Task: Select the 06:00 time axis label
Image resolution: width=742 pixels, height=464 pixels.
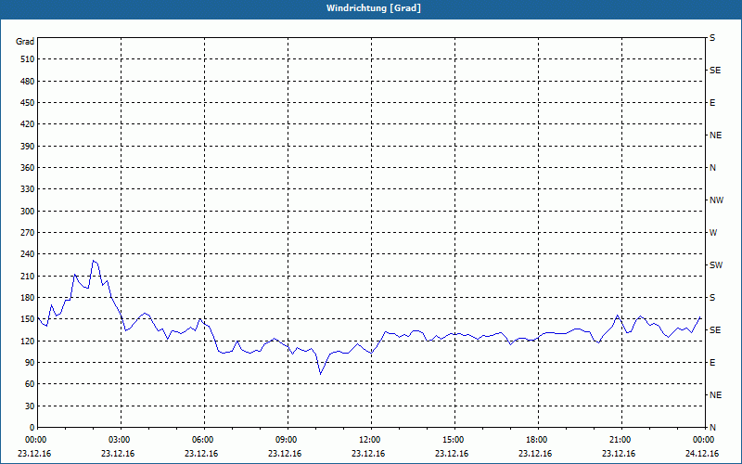Action: coord(202,440)
